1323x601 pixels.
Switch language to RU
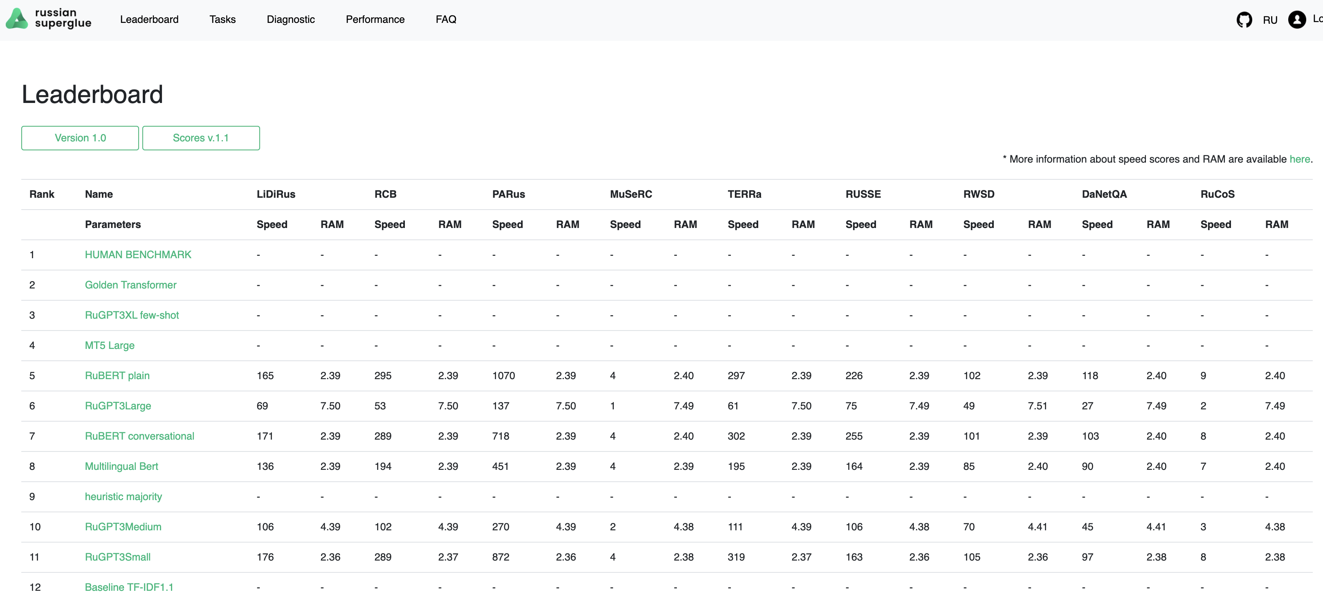point(1269,20)
